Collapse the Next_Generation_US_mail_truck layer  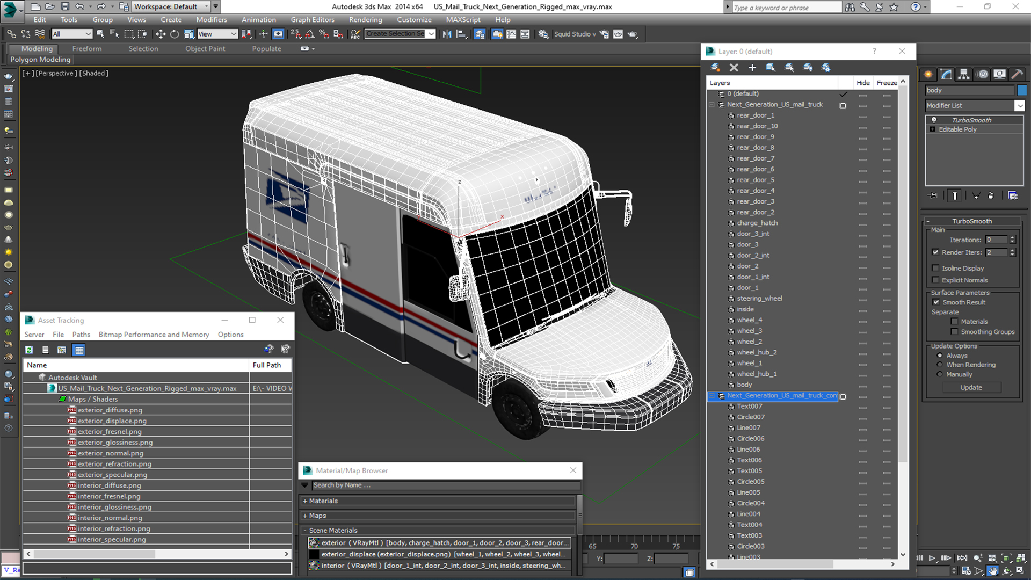pyautogui.click(x=712, y=105)
